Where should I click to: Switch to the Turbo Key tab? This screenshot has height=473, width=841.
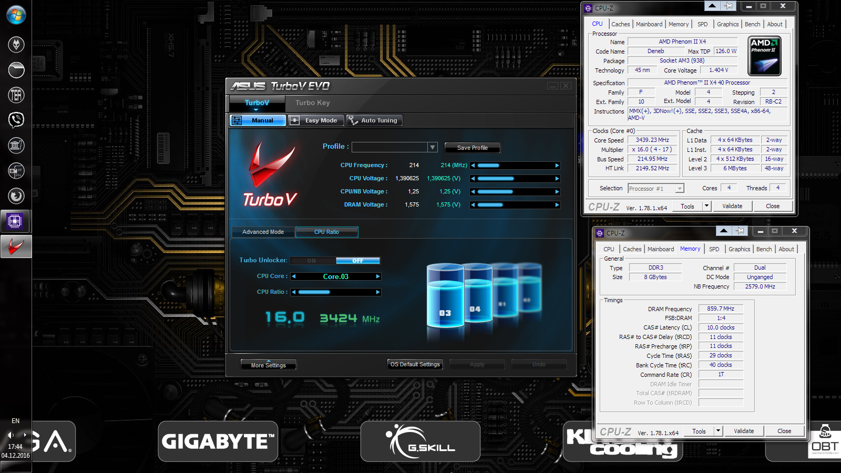pos(313,103)
